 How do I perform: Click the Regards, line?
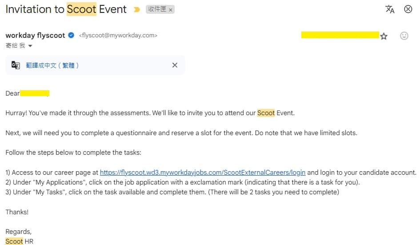pyautogui.click(x=19, y=232)
